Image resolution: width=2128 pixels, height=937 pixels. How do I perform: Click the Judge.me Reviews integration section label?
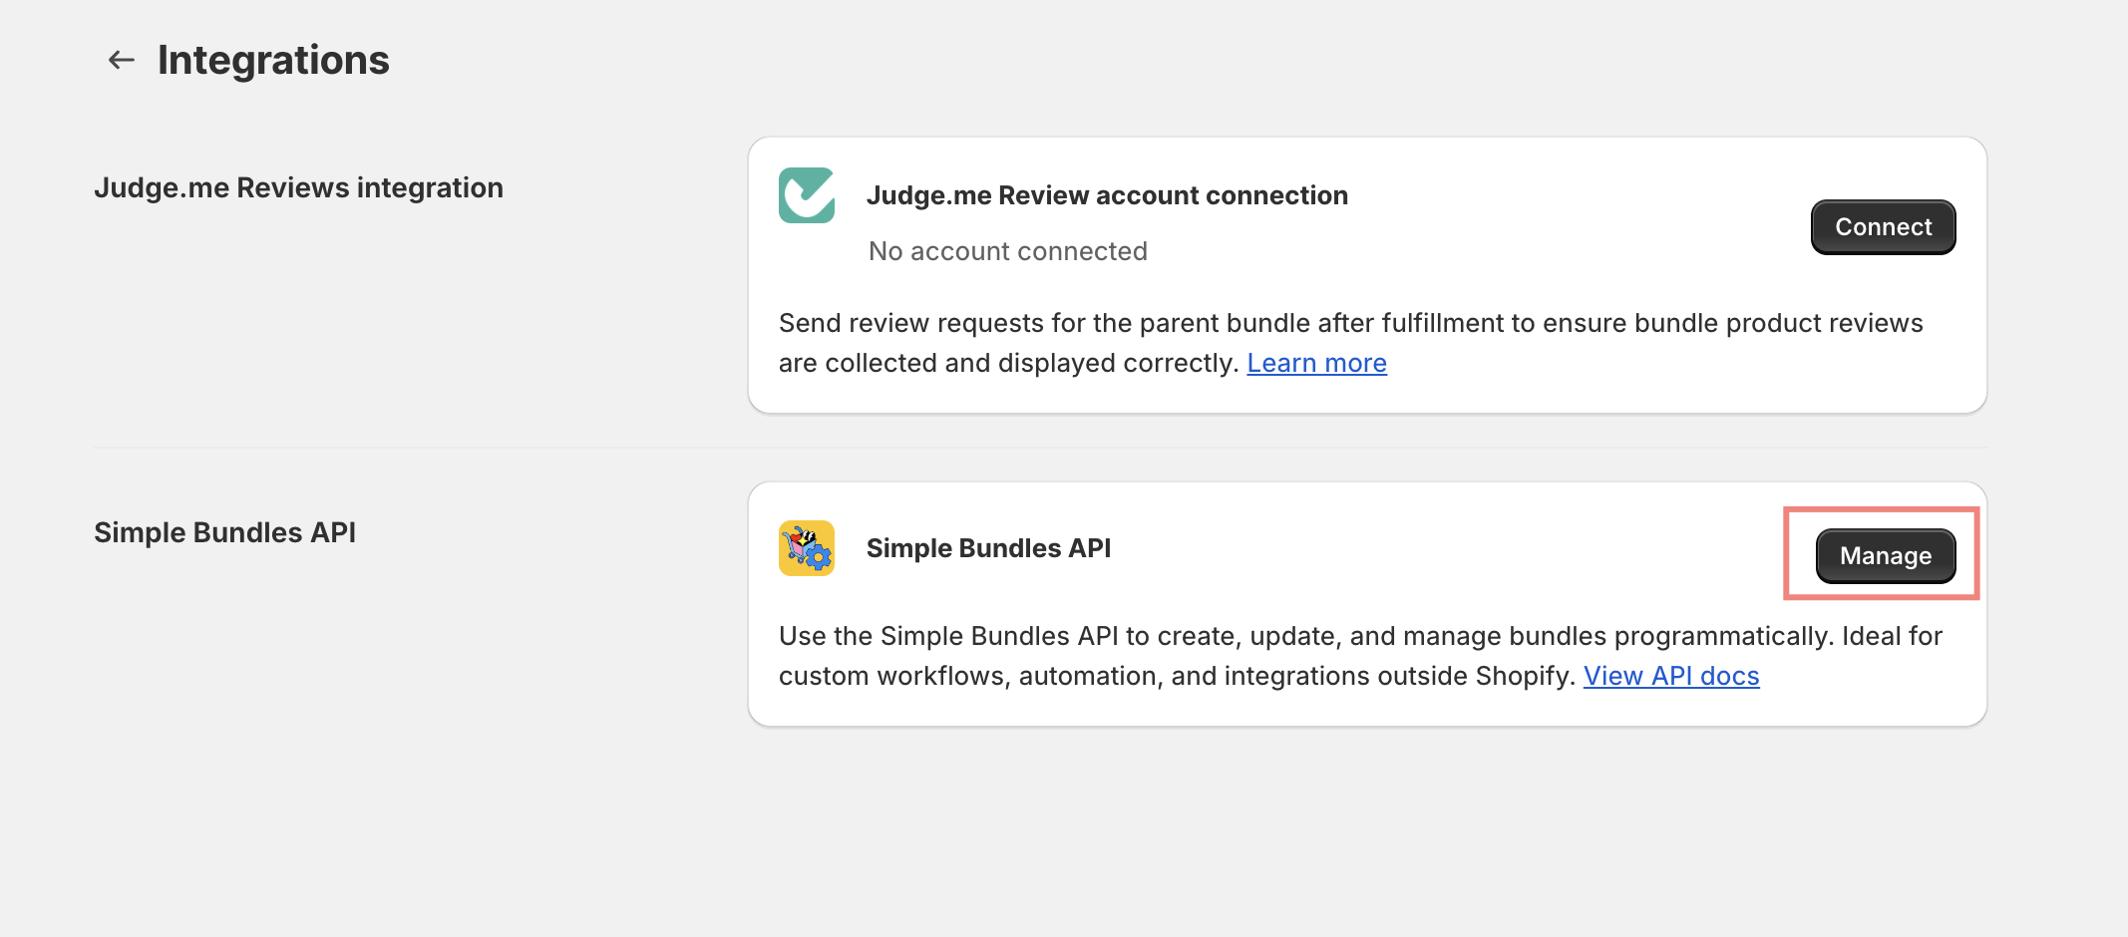[298, 187]
